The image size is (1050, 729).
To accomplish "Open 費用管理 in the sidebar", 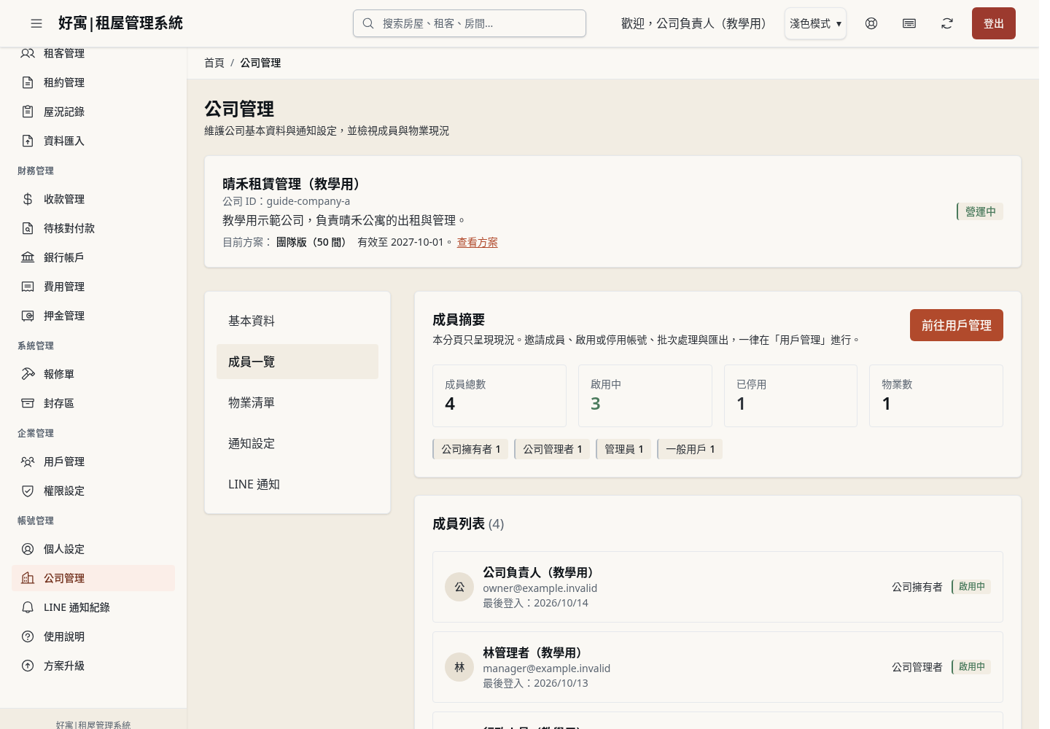I will (93, 286).
